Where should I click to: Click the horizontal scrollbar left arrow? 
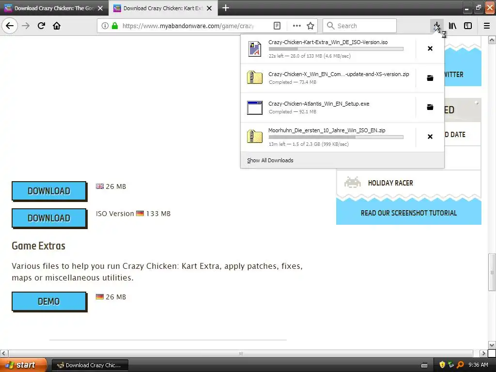4,353
